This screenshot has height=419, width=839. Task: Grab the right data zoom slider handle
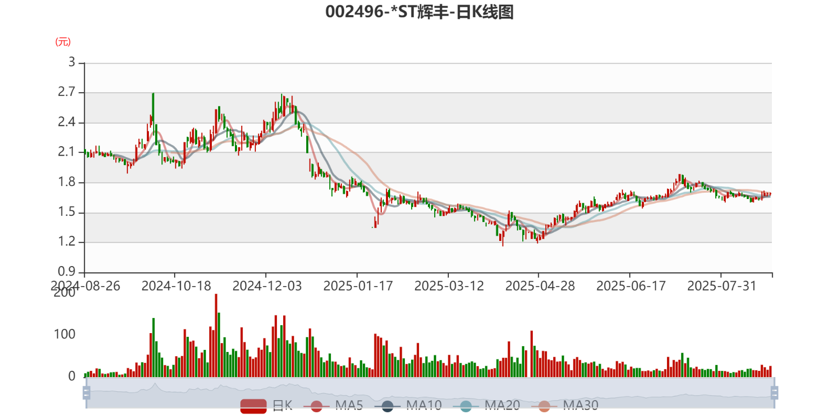(774, 393)
